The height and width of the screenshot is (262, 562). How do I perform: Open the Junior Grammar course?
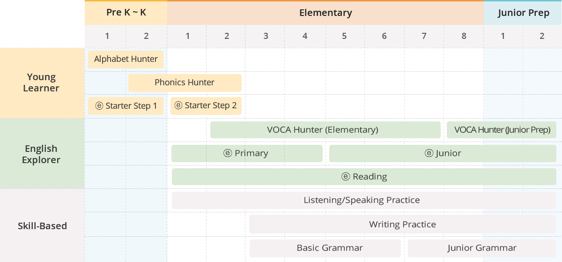coord(482,248)
